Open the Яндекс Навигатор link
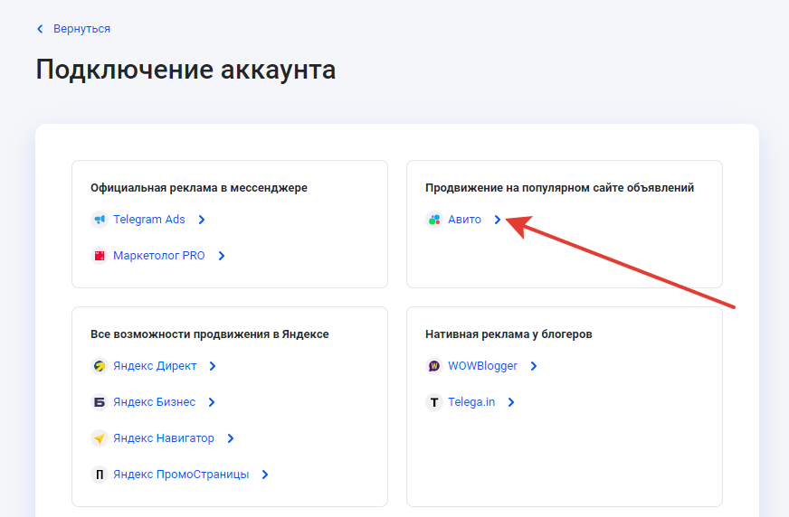 click(164, 438)
